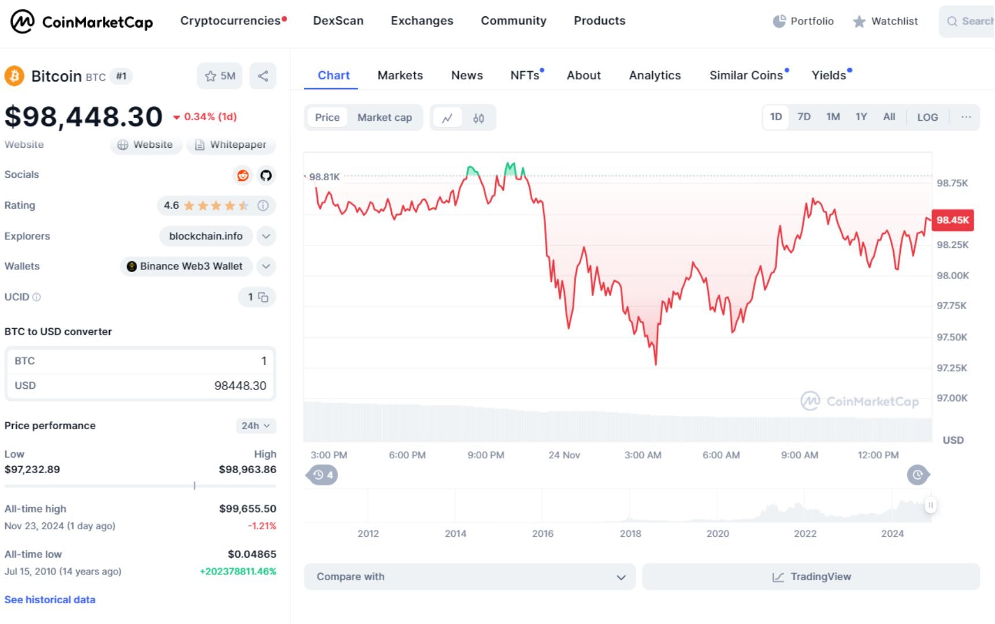Click See historical data

tap(50, 600)
